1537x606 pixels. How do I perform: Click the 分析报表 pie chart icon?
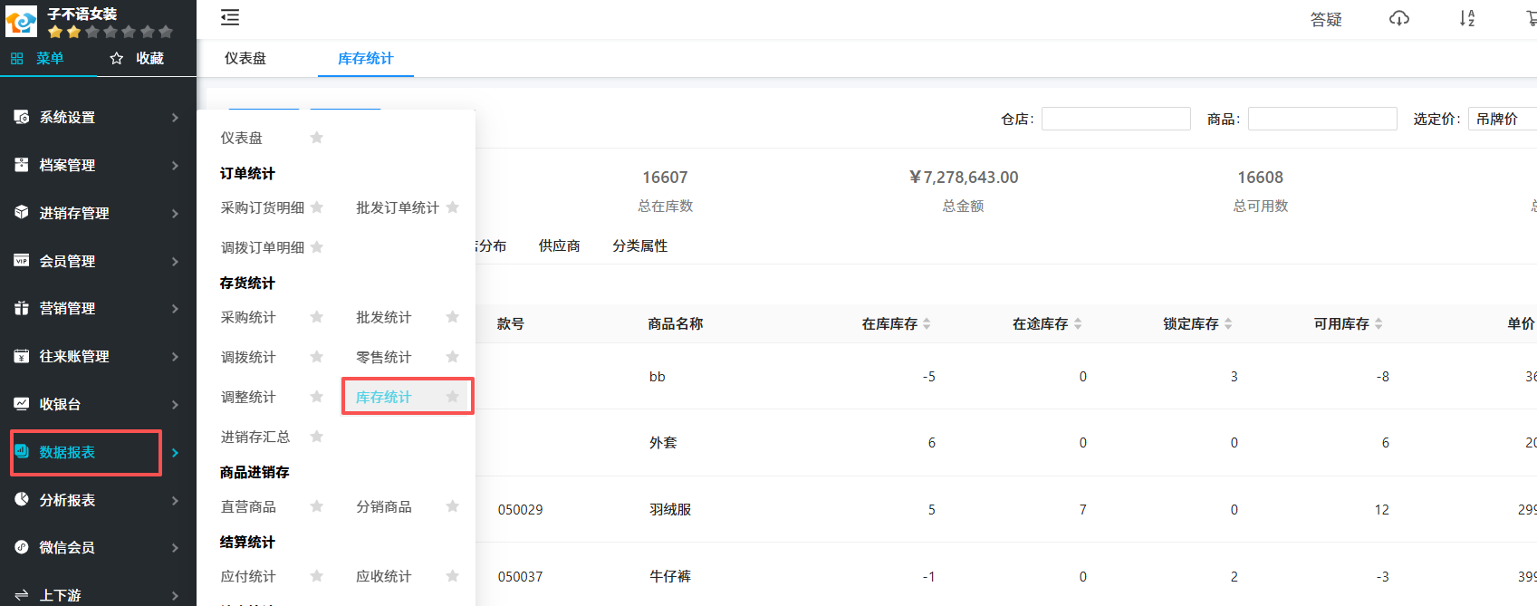22,499
